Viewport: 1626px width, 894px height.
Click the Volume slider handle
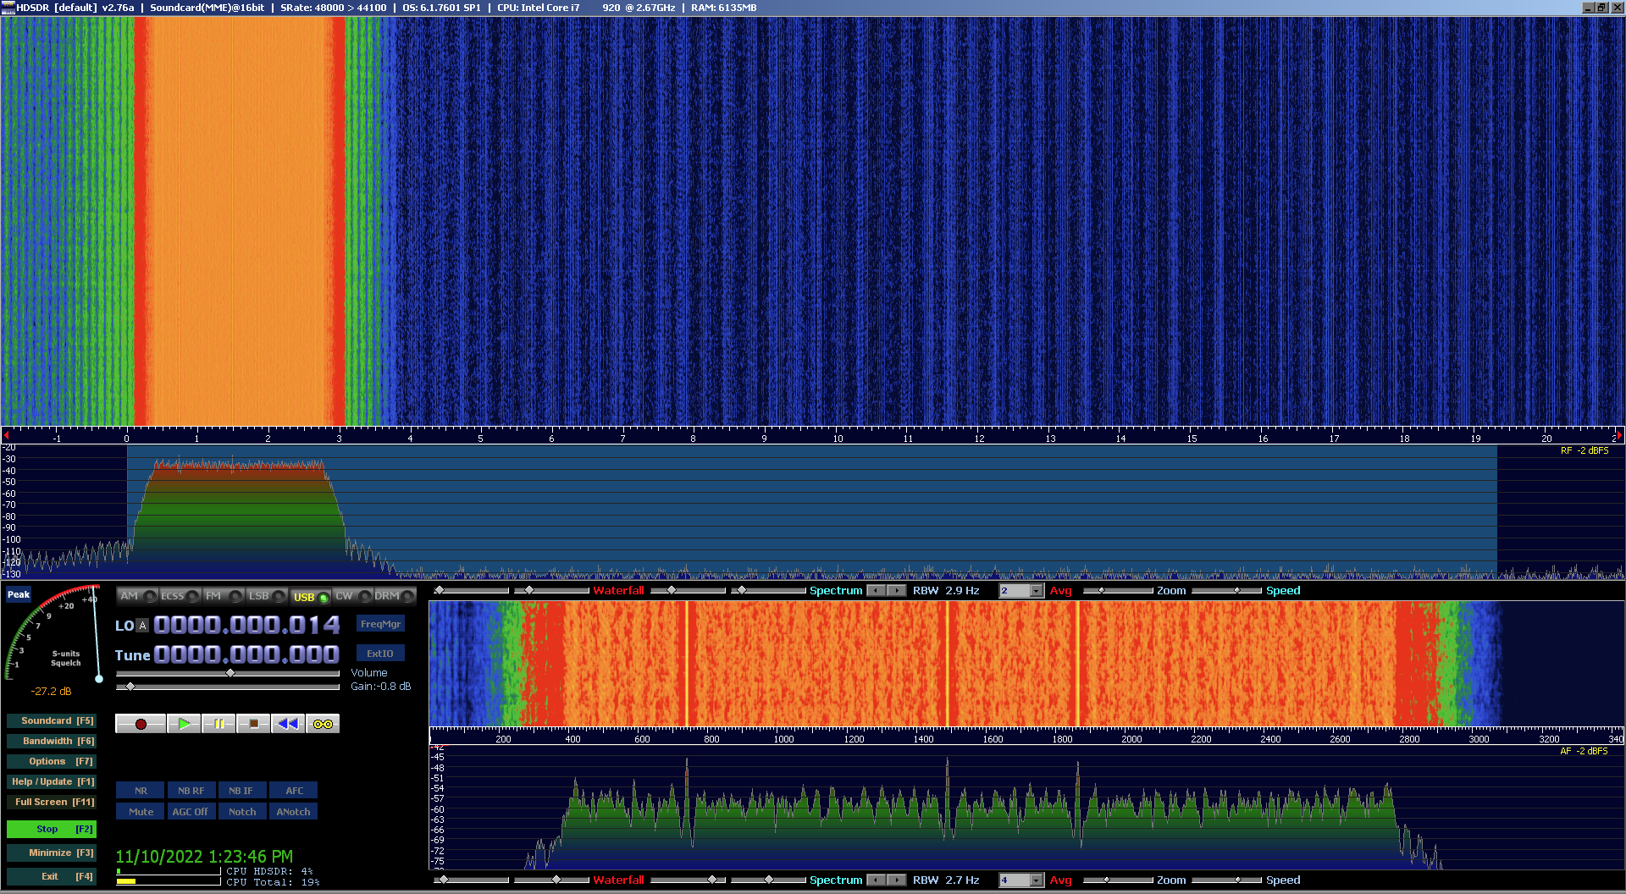point(230,673)
